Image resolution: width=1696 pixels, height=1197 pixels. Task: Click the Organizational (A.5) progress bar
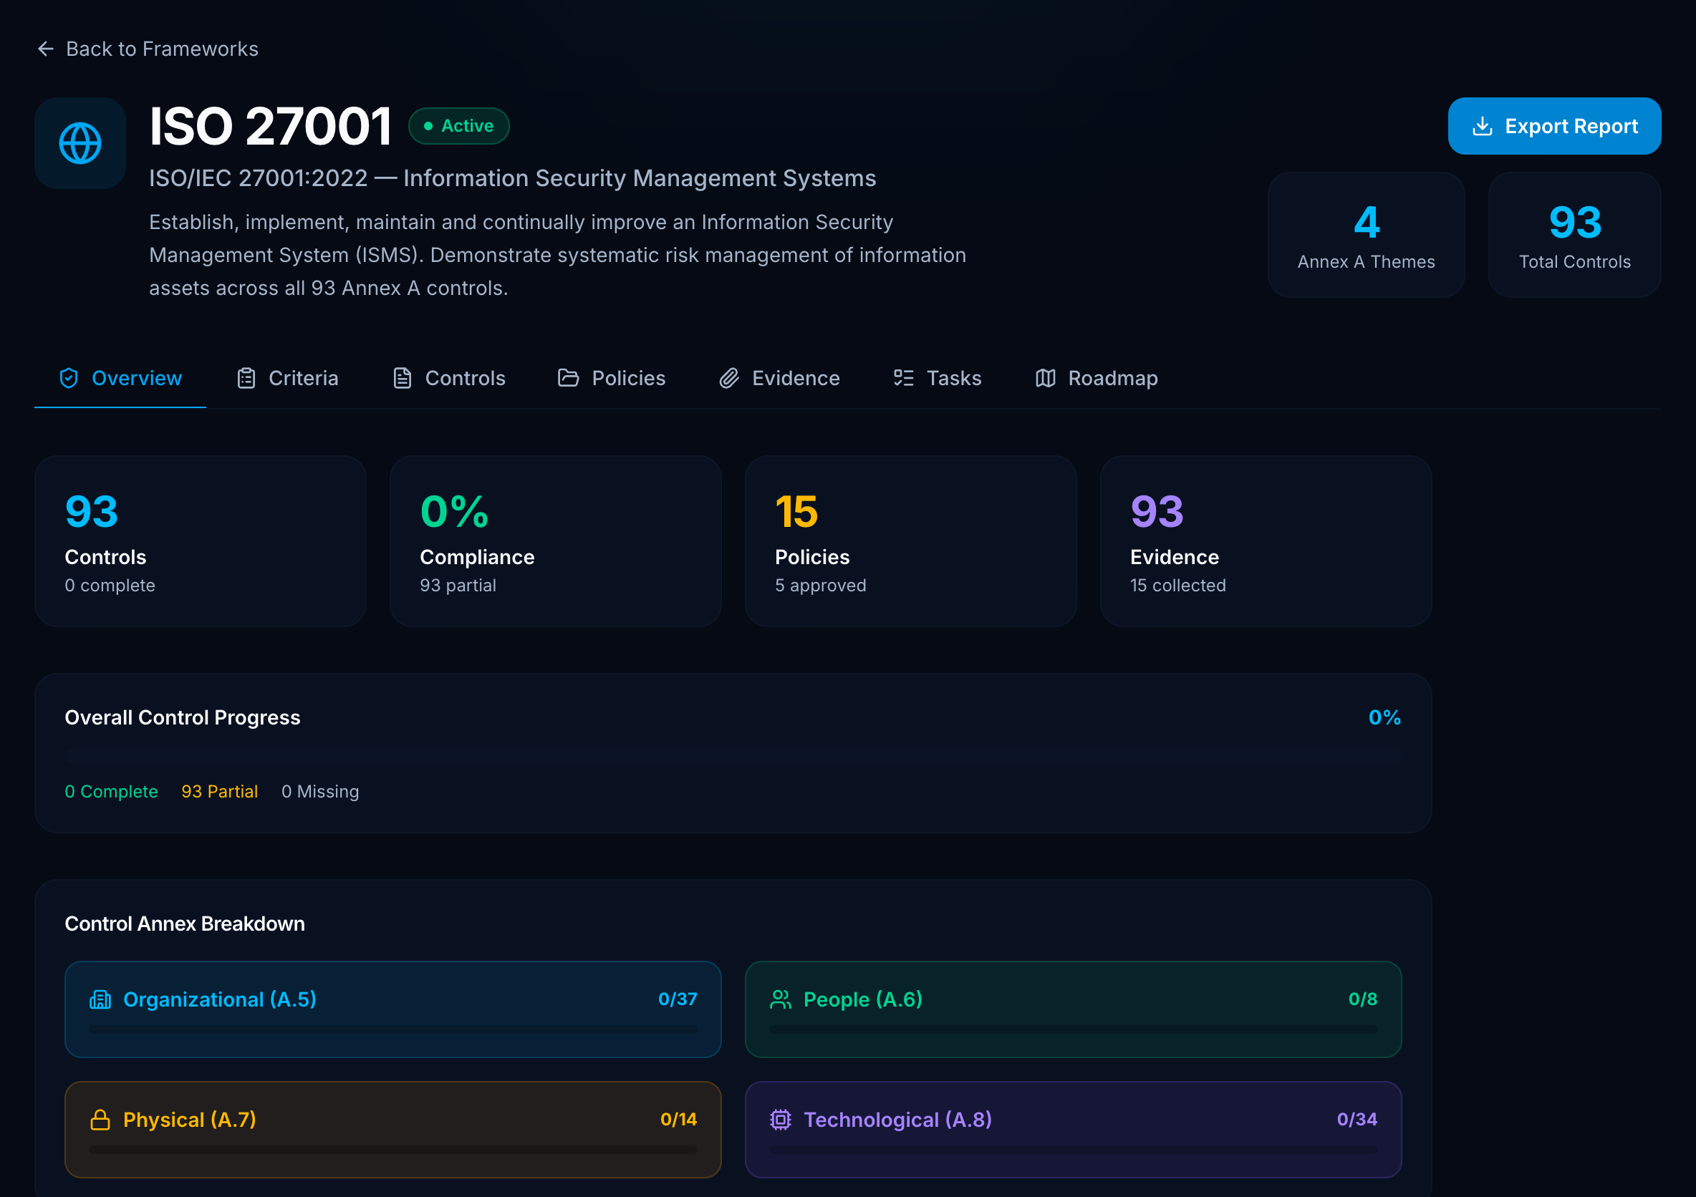(x=393, y=1029)
